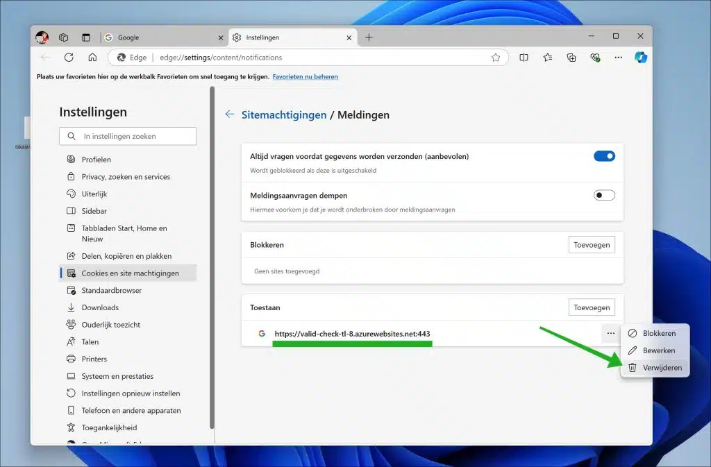This screenshot has height=467, width=711.
Task: Open Printers settings
Action: (x=128, y=359)
